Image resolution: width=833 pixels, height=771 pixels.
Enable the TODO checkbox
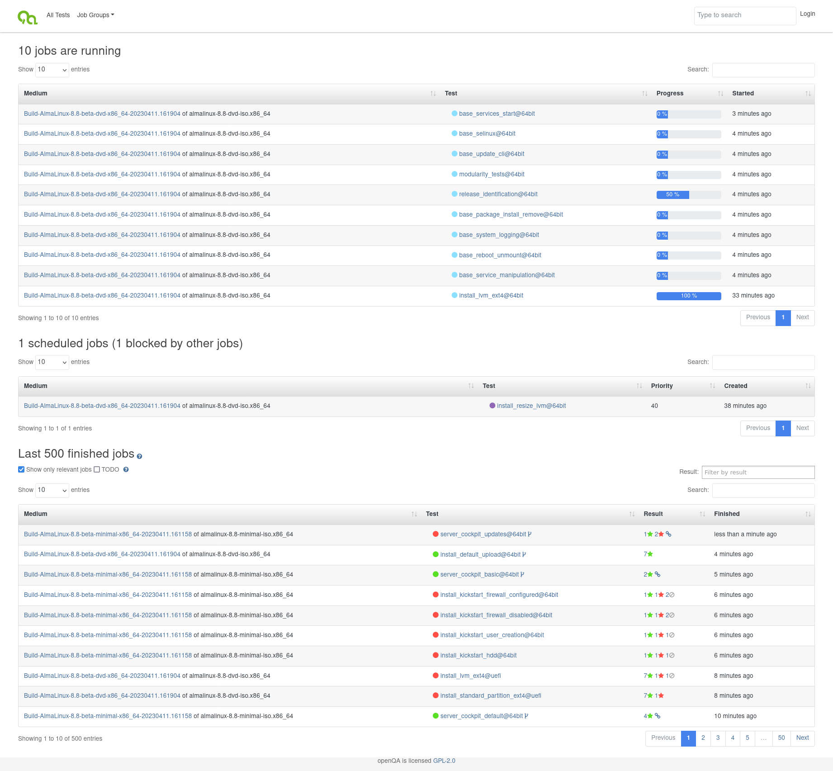[x=97, y=469]
